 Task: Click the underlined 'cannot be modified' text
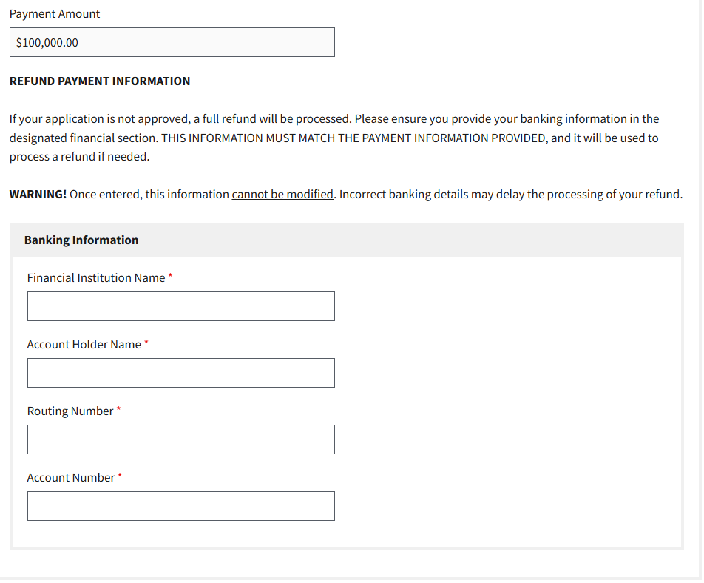[x=282, y=195]
